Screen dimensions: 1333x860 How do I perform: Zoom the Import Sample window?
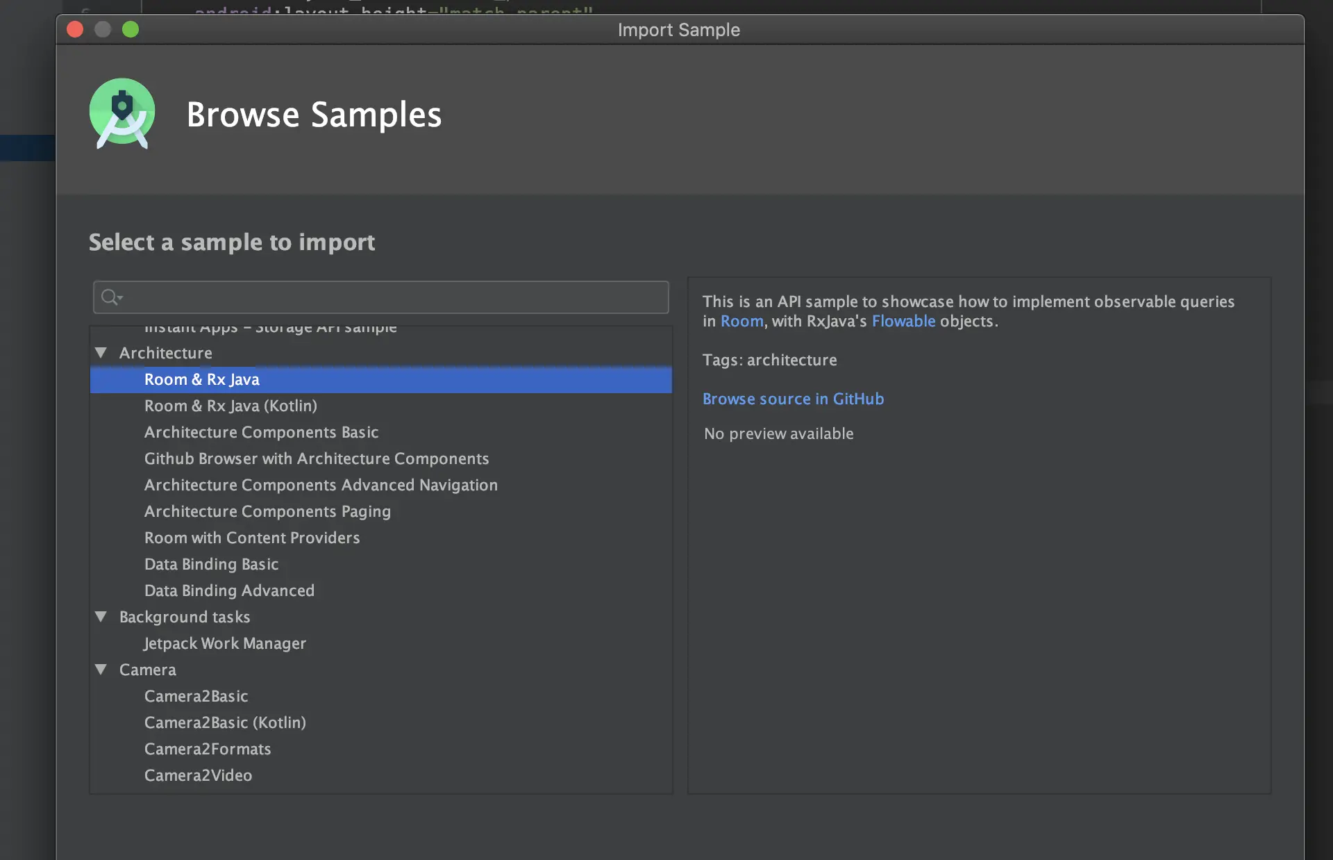pos(131,29)
